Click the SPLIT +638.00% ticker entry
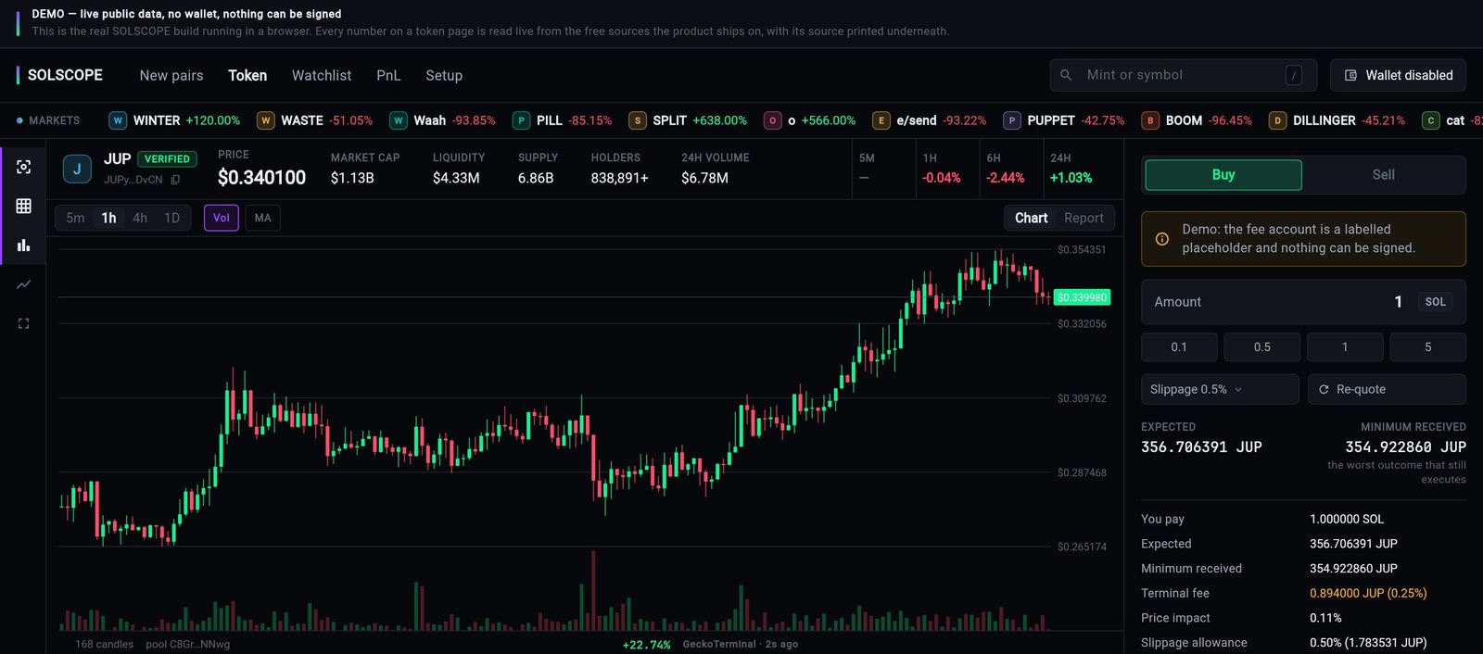 (x=688, y=120)
